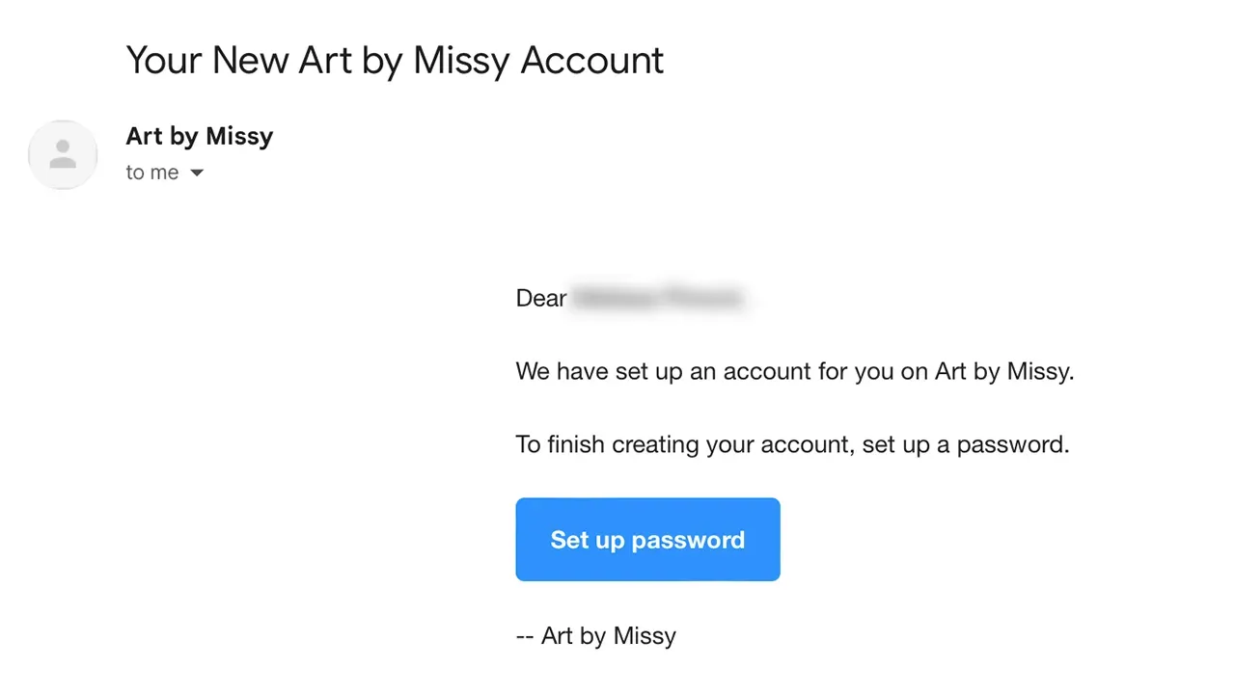Click the word "Account" in the subject title
Viewport: 1235px width, 694px height.
pos(592,60)
